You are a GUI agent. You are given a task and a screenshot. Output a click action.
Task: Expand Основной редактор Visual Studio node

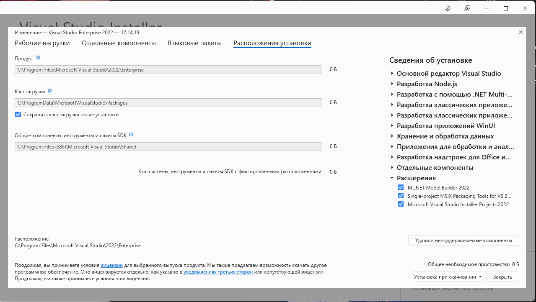point(392,74)
